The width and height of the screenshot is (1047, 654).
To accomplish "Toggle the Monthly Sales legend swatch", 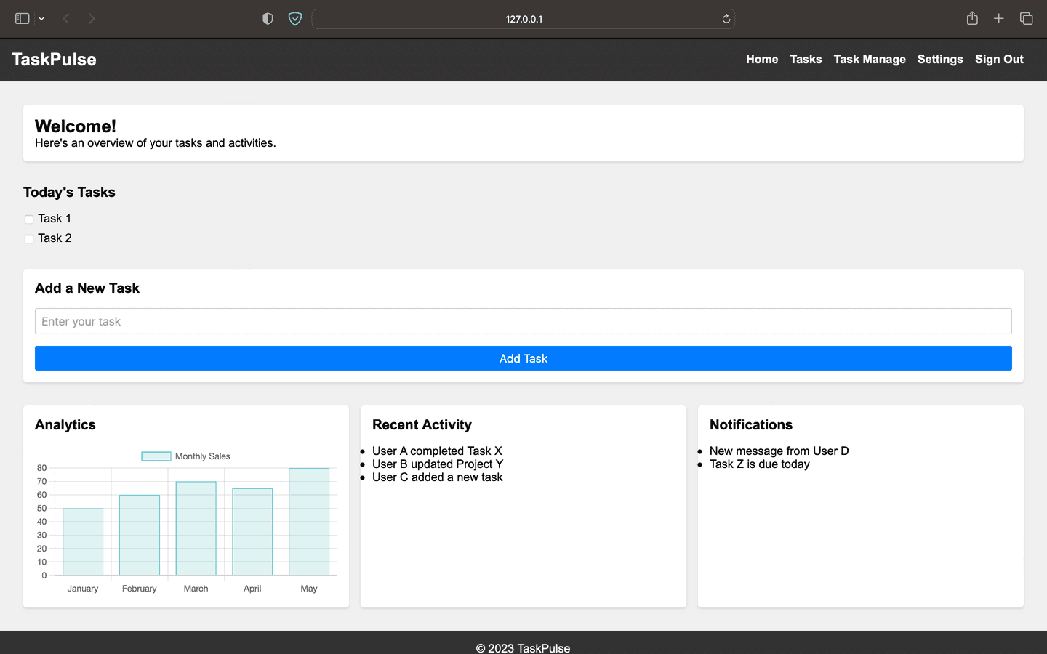I will pyautogui.click(x=156, y=456).
